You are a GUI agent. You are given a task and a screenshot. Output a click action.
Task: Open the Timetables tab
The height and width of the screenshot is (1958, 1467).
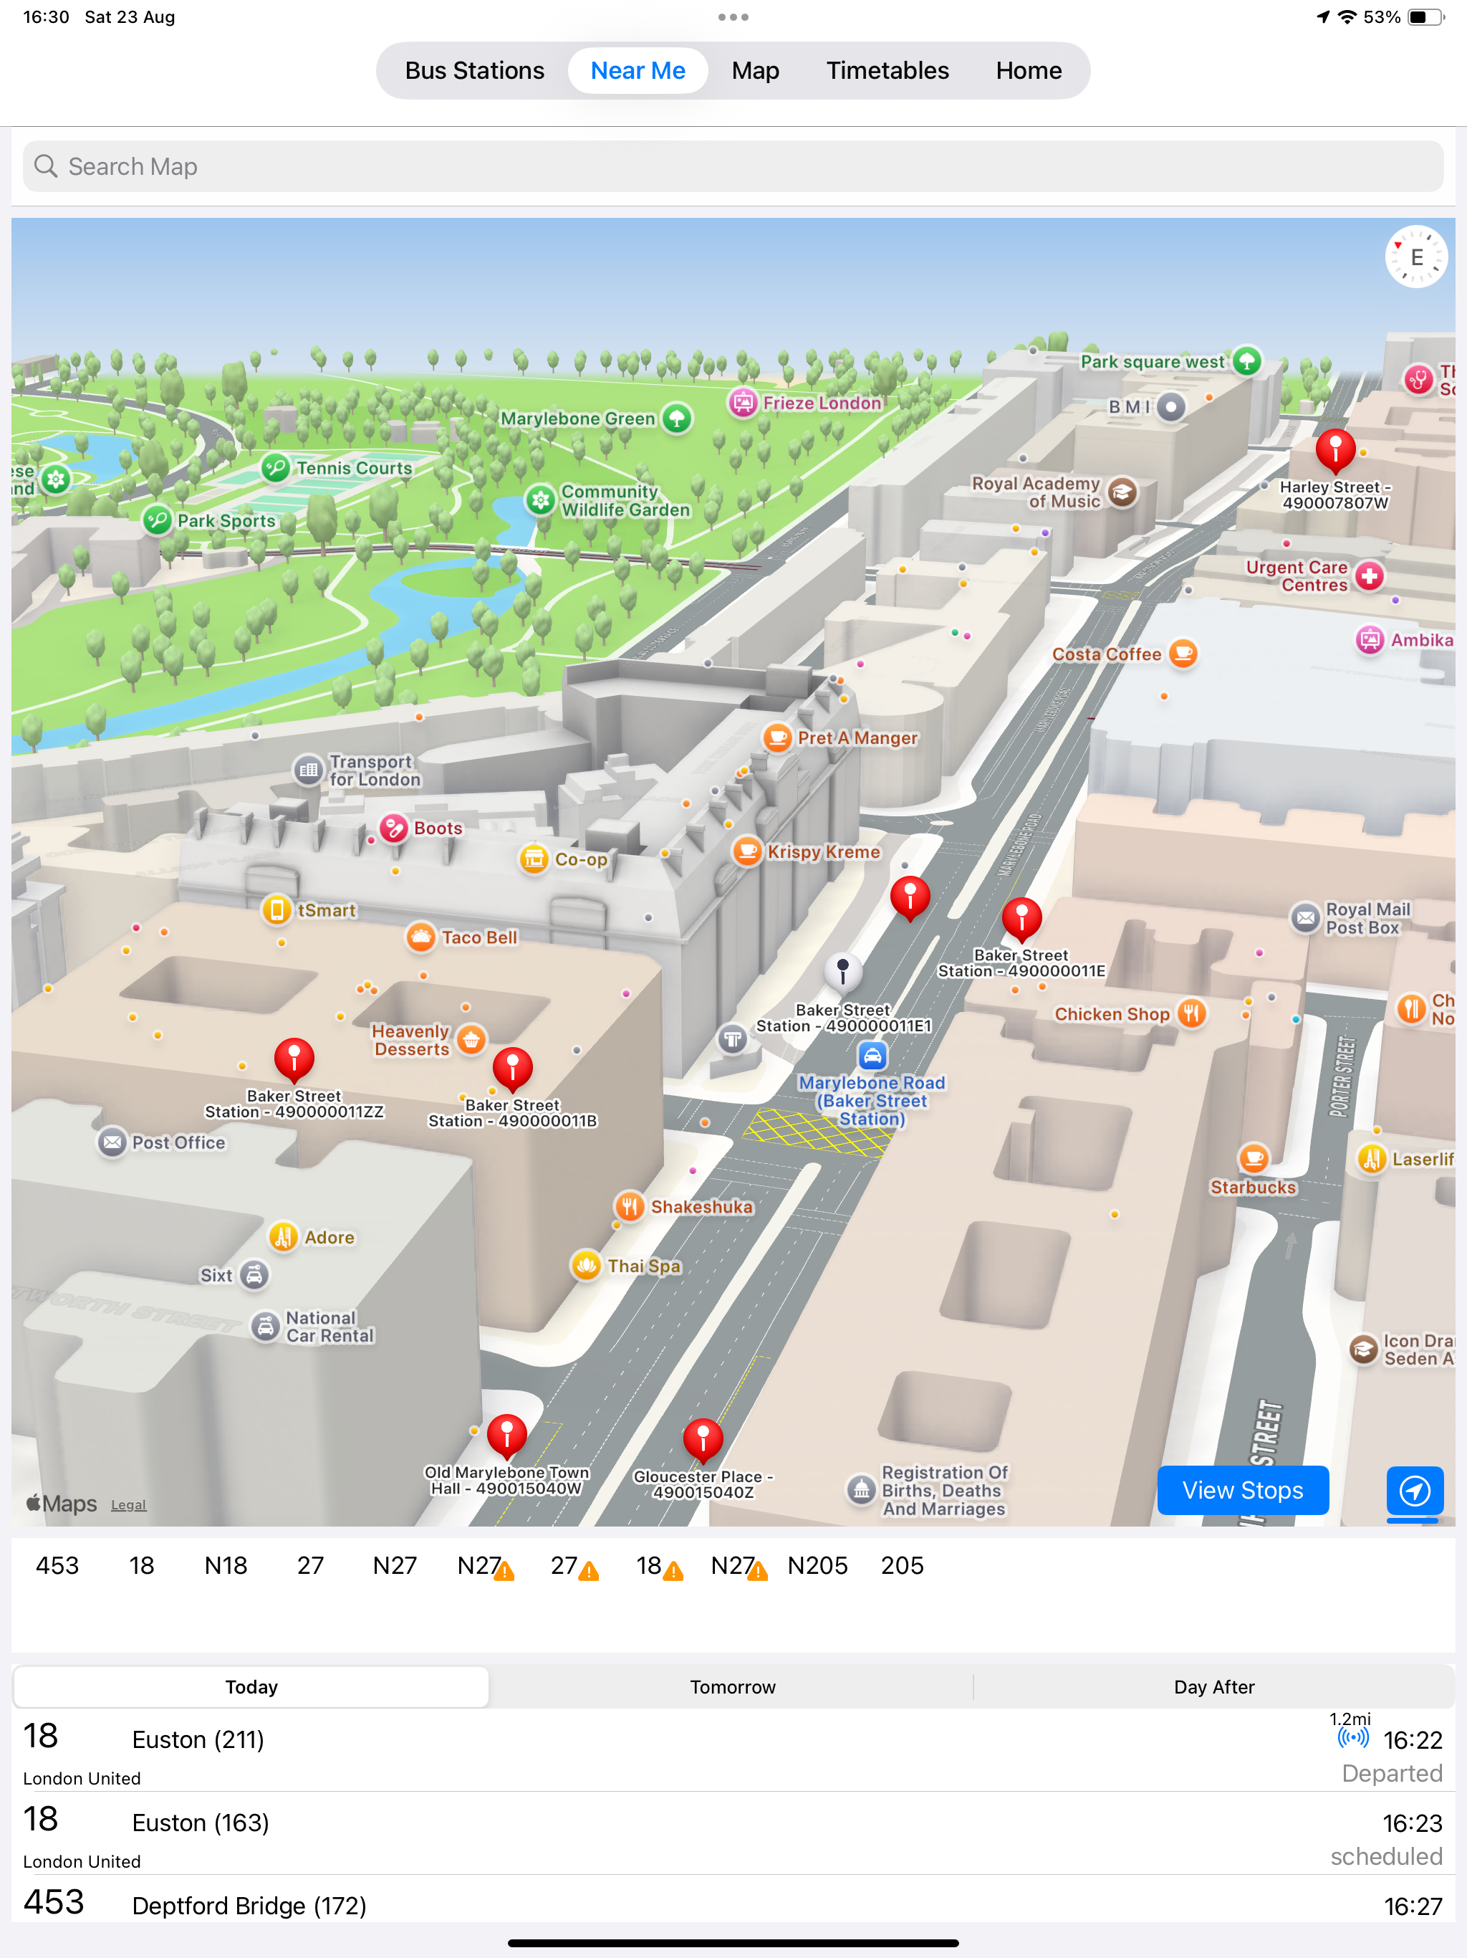888,71
